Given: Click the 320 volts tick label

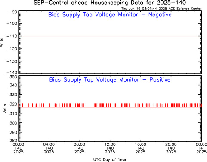Looking at the screenshot, I should (13, 104).
